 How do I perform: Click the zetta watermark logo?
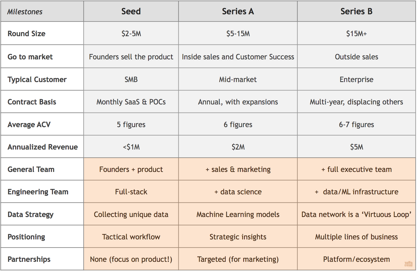point(408,264)
